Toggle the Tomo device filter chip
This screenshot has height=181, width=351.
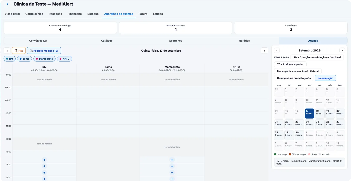pos(25,59)
